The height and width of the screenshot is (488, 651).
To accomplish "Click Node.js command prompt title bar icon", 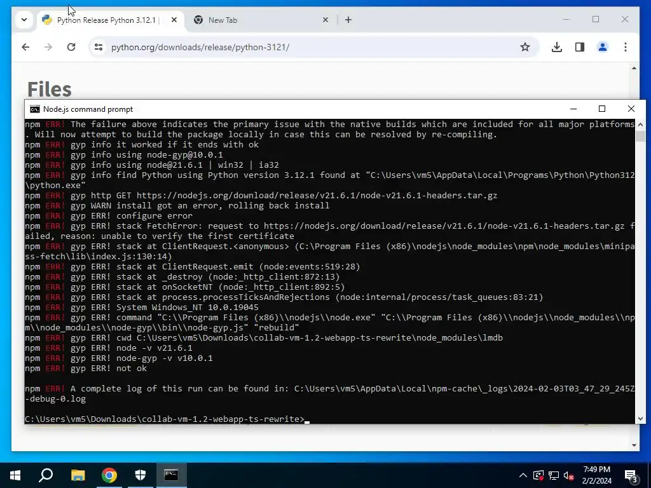I will click(35, 109).
